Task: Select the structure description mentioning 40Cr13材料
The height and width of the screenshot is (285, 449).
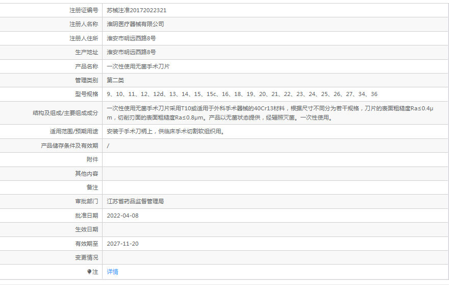Action: click(270, 113)
